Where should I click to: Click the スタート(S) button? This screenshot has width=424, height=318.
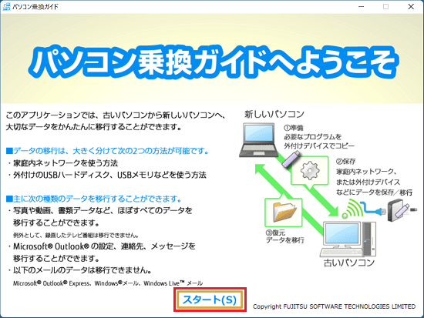point(210,300)
